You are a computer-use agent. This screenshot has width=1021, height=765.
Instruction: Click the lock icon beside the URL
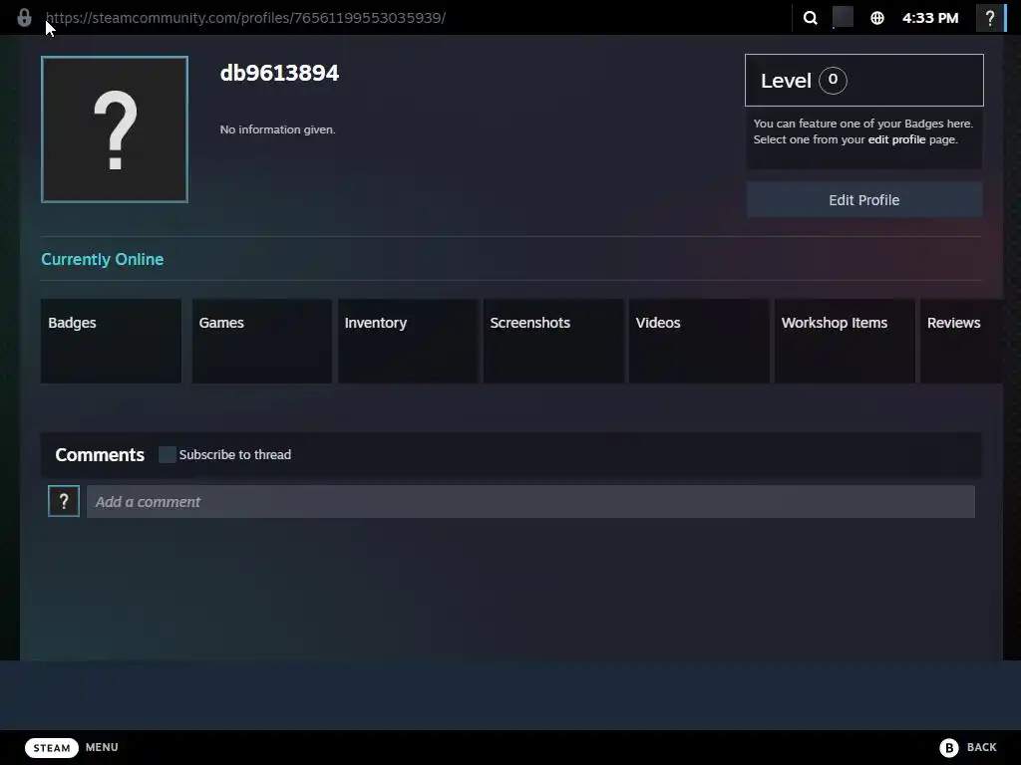24,18
